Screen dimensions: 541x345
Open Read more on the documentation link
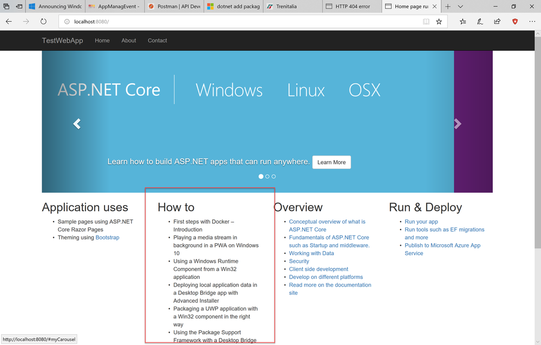pyautogui.click(x=330, y=289)
